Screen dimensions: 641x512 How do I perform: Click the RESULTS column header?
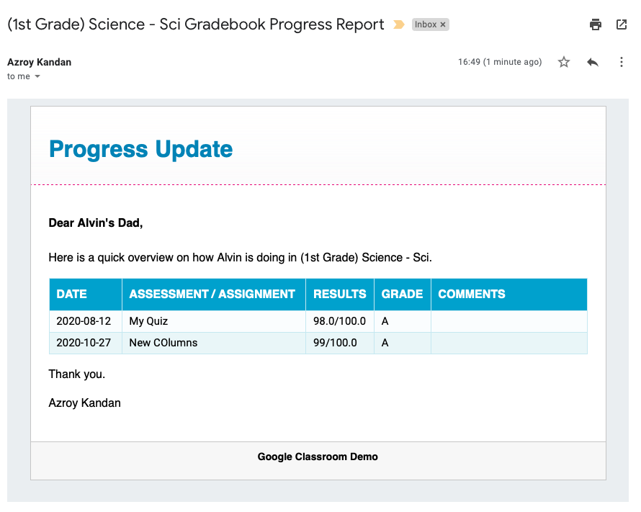340,294
